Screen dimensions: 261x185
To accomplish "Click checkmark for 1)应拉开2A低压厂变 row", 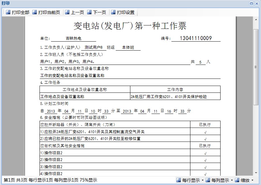I will coord(205,132).
